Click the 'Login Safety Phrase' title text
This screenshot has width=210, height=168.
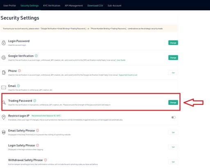coord(22,145)
